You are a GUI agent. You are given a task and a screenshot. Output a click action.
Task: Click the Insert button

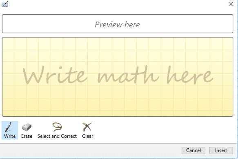tap(221, 150)
